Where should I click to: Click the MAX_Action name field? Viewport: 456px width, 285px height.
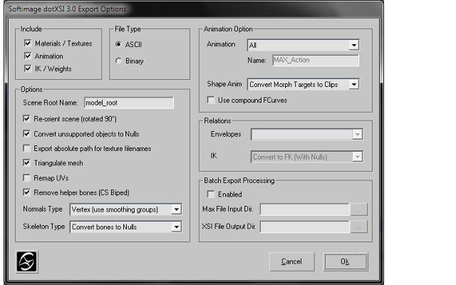pyautogui.click(x=316, y=60)
